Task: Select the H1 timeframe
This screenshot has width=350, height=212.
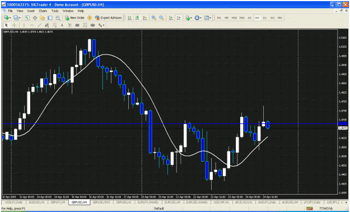Action: point(250,18)
